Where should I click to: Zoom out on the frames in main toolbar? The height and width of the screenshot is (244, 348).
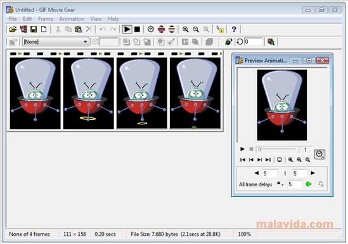[196, 29]
